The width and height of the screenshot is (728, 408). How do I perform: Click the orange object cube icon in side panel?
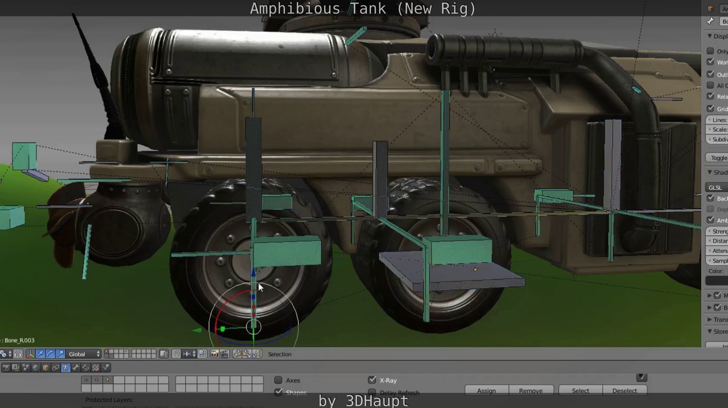[711, 9]
